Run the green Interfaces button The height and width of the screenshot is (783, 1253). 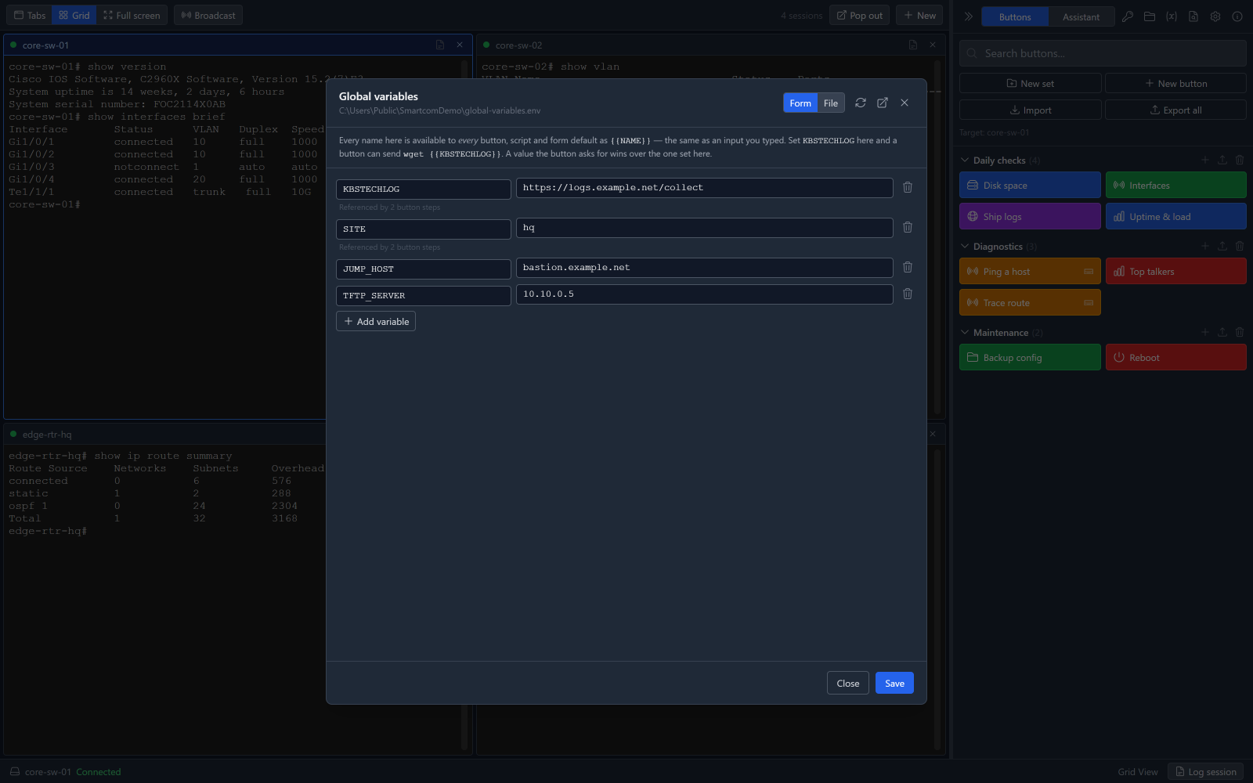pyautogui.click(x=1175, y=185)
